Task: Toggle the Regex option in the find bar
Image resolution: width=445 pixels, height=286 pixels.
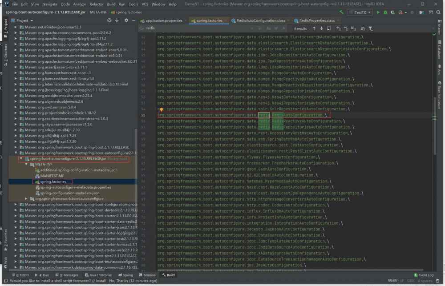Action: click(283, 28)
